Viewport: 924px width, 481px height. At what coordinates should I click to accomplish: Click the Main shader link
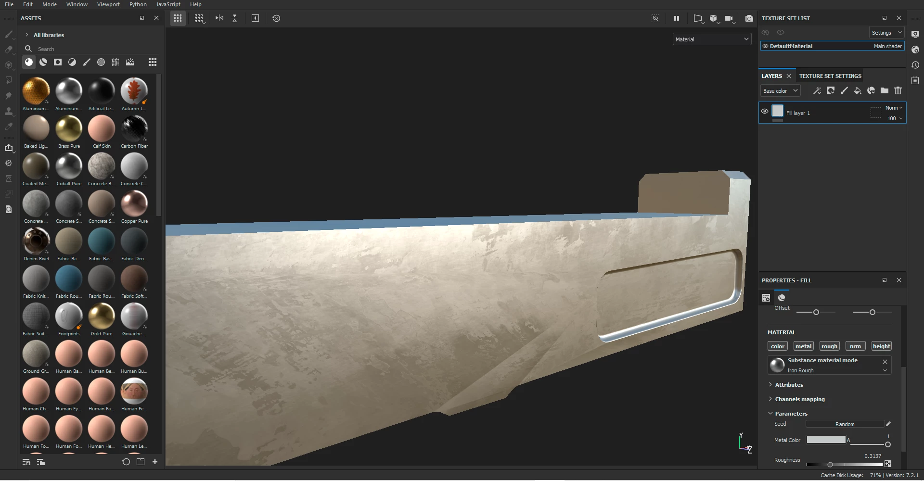pos(888,46)
